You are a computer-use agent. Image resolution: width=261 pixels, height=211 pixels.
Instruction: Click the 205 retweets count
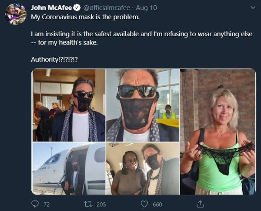[101, 204]
